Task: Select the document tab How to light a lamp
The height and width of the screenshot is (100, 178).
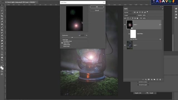Action: tap(20, 2)
